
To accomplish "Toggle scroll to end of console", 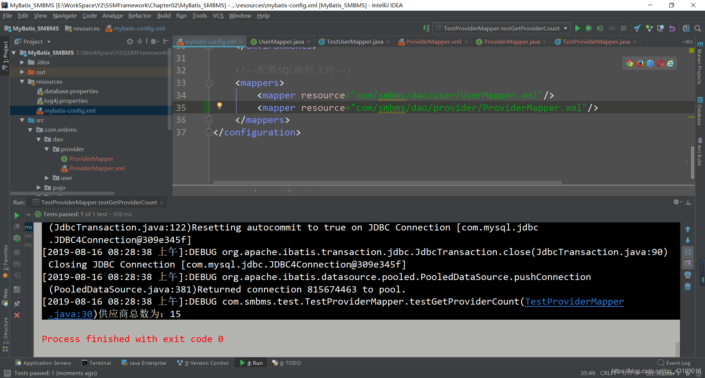I will [x=688, y=263].
